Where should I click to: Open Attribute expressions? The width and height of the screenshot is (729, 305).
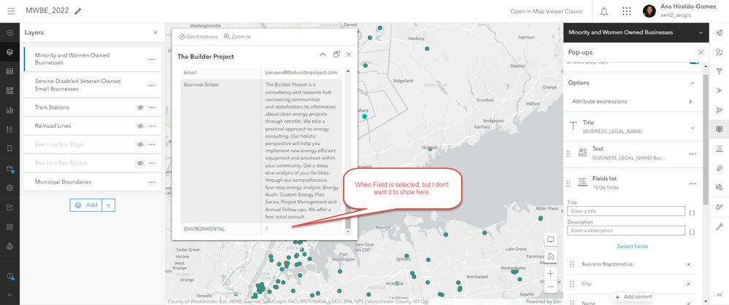point(632,101)
